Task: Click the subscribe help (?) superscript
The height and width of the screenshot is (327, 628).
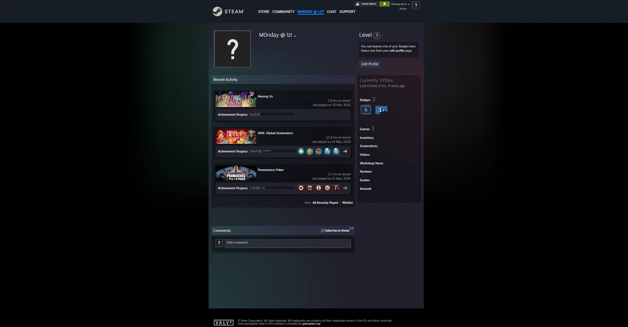Action: (352, 229)
